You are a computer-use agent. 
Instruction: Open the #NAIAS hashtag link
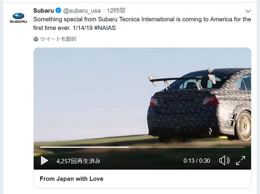[105, 28]
